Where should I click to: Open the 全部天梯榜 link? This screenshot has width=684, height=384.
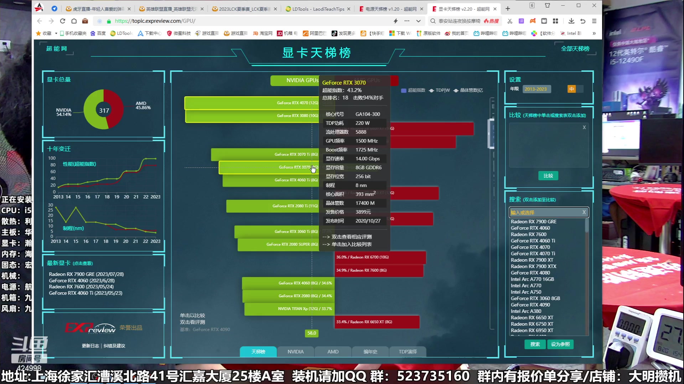575,48
